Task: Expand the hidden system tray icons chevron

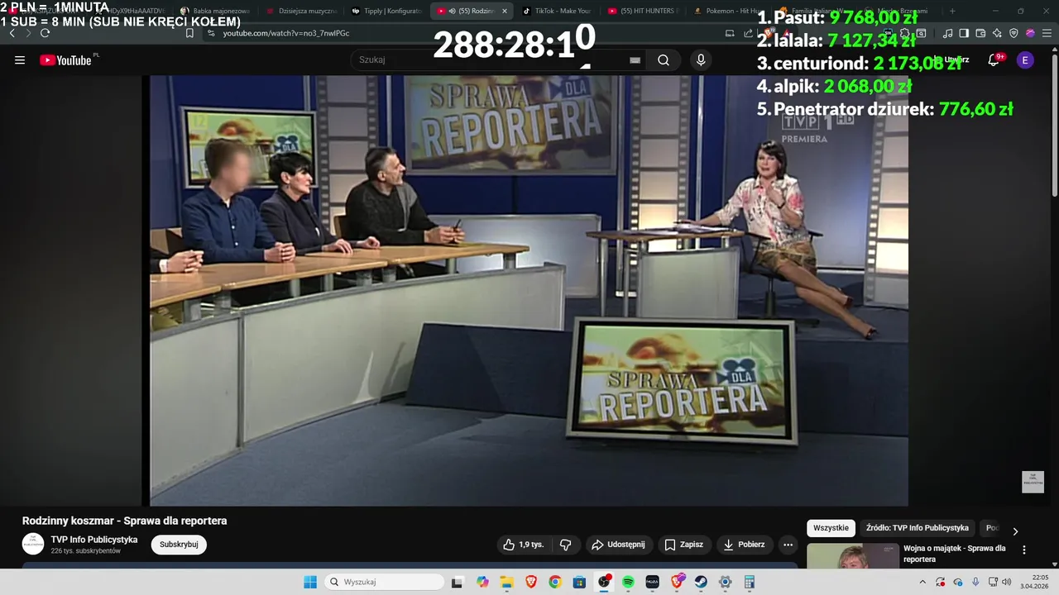Action: click(x=922, y=582)
